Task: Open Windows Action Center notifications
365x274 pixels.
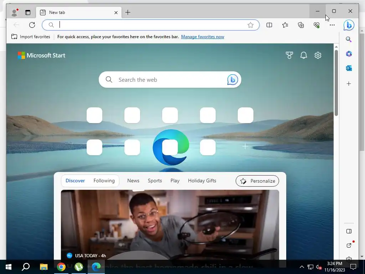Action: [x=353, y=267]
